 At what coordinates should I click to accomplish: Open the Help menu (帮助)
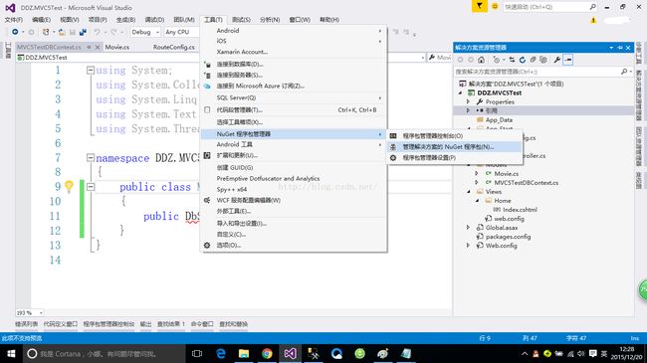click(329, 19)
